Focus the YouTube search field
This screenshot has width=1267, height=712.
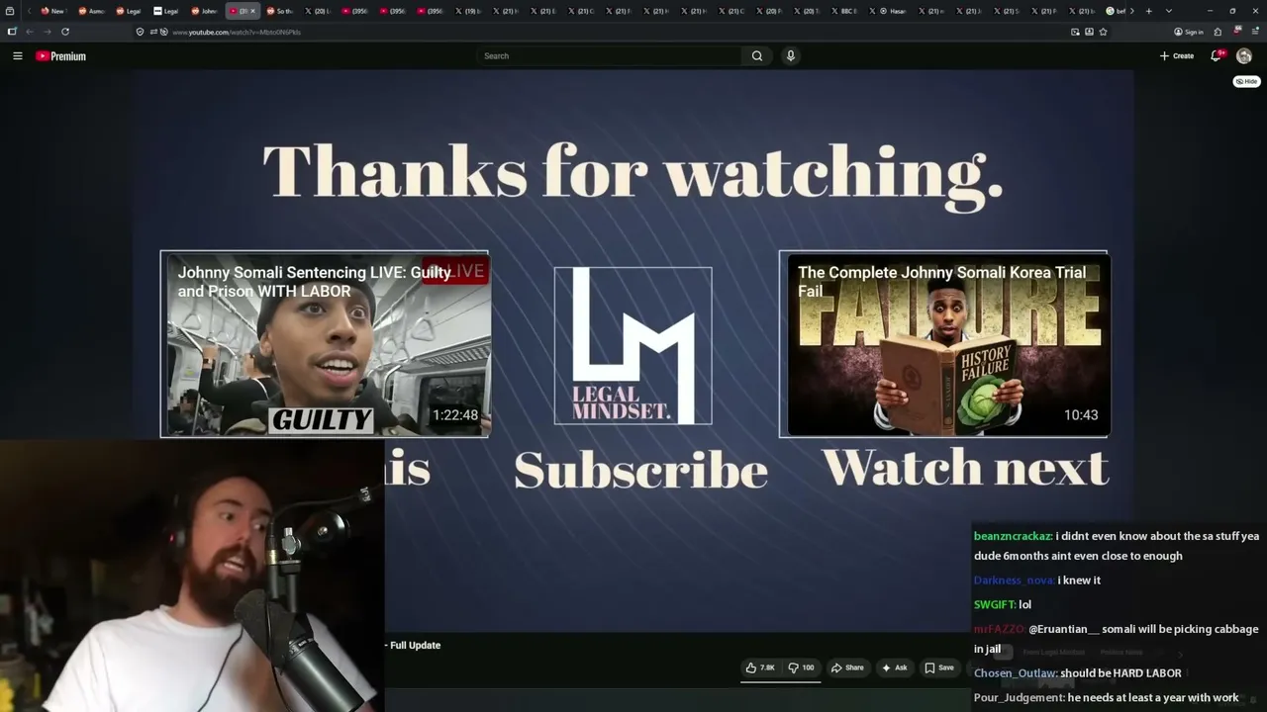point(609,56)
